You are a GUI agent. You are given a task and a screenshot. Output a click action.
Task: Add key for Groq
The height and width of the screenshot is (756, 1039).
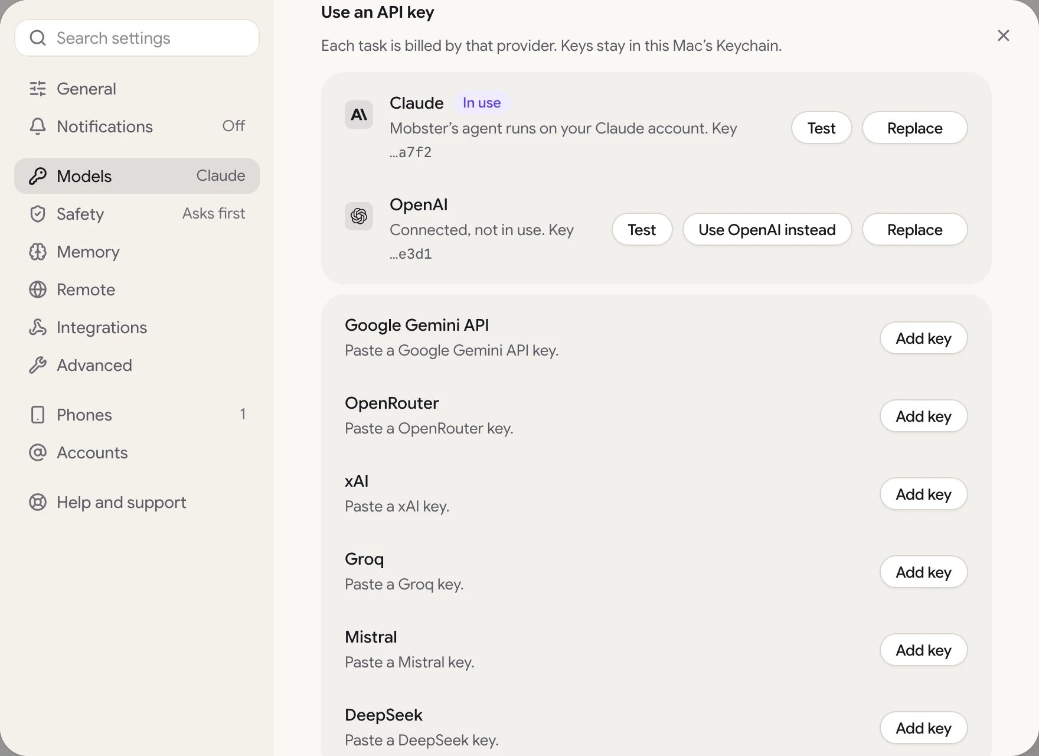[x=924, y=572]
